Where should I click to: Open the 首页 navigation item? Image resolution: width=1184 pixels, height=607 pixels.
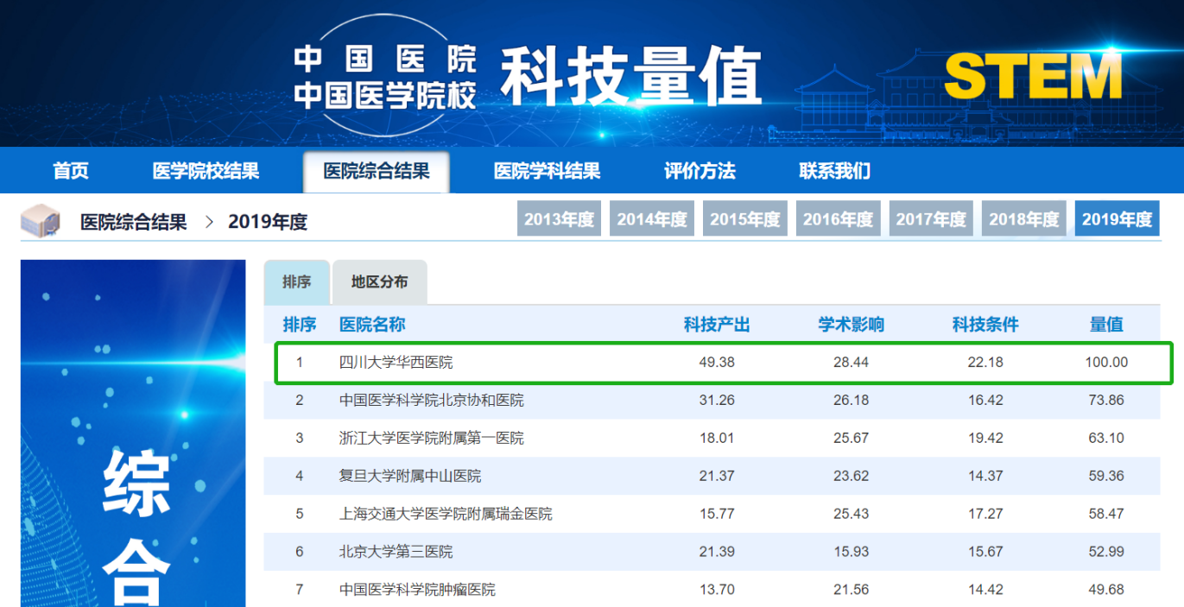[x=71, y=171]
